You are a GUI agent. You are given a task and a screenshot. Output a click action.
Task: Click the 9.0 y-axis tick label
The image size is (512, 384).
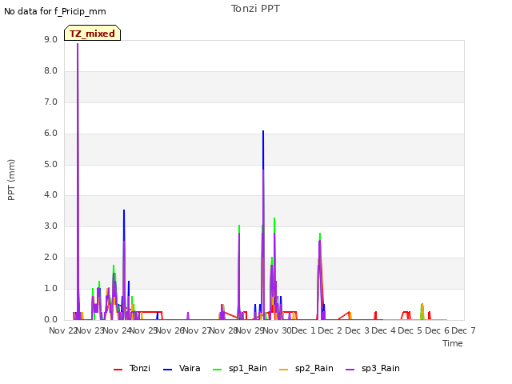[x=50, y=40]
